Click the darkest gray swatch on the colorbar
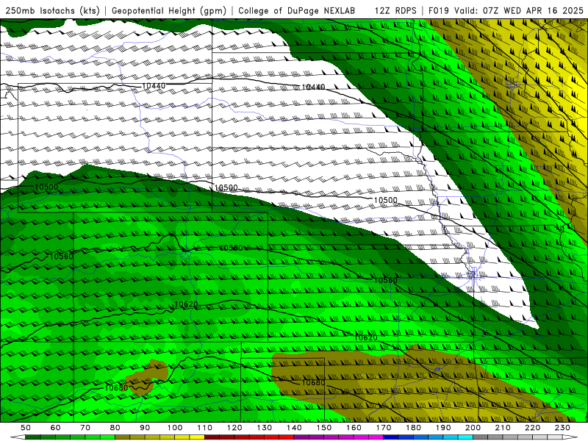The image size is (588, 441). [x=481, y=437]
